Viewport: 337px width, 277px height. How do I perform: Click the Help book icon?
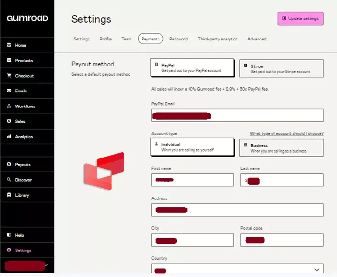[9, 235]
